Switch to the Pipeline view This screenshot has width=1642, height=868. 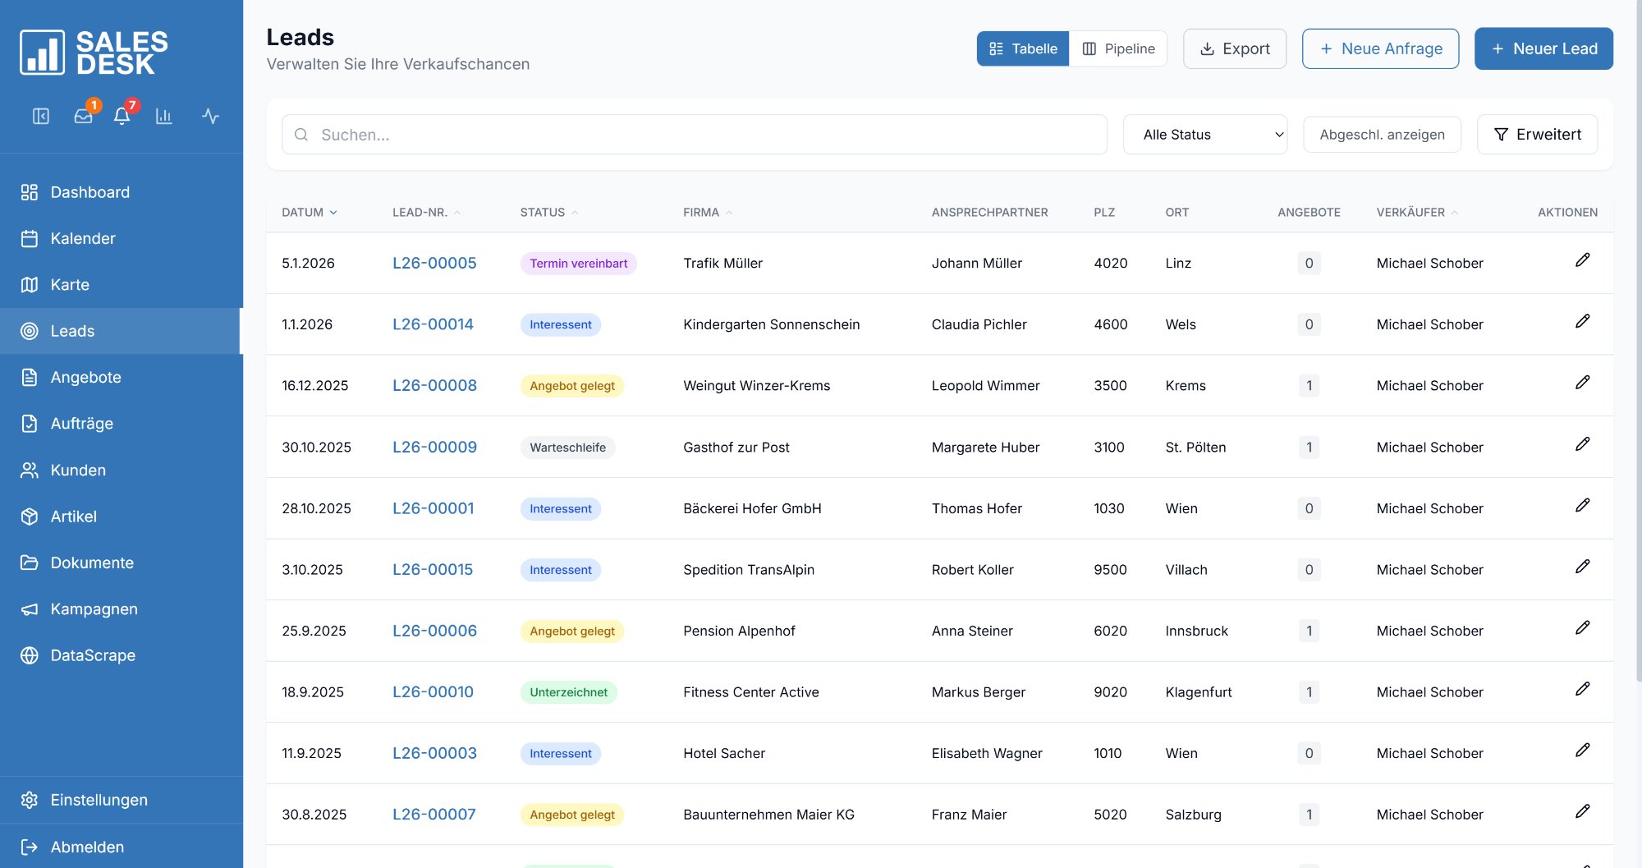point(1118,48)
